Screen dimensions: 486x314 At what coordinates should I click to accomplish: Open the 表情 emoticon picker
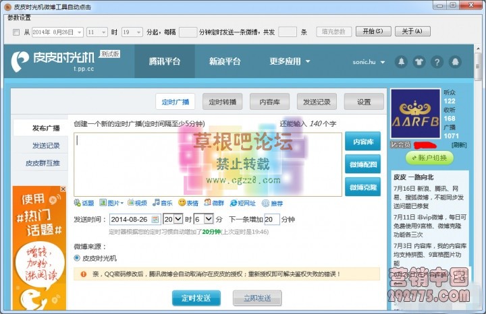188,203
